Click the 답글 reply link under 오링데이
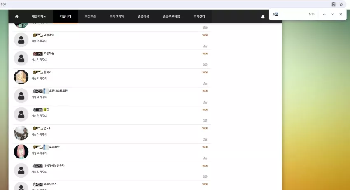The image size is (350, 190). [x=205, y=46]
